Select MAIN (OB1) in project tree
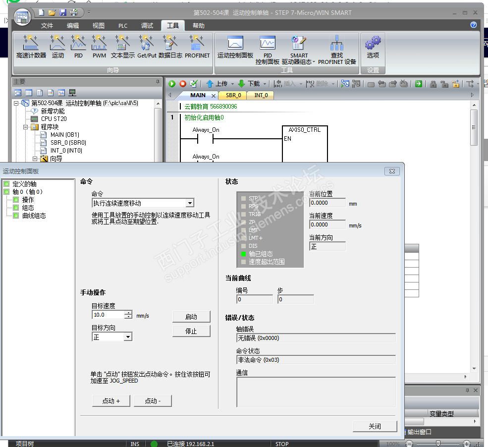Screen dimensions: 488x447 pyautogui.click(x=65, y=135)
